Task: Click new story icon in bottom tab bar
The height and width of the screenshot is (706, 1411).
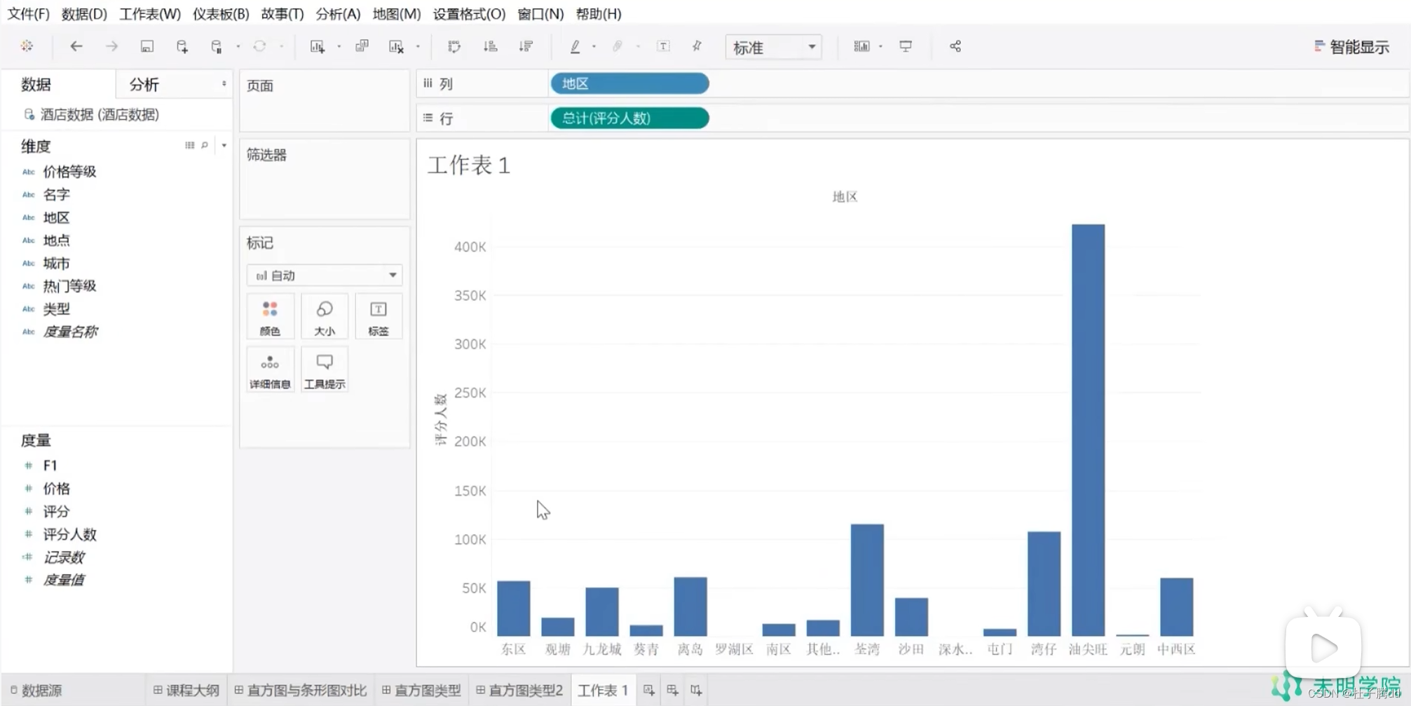Action: pos(695,691)
